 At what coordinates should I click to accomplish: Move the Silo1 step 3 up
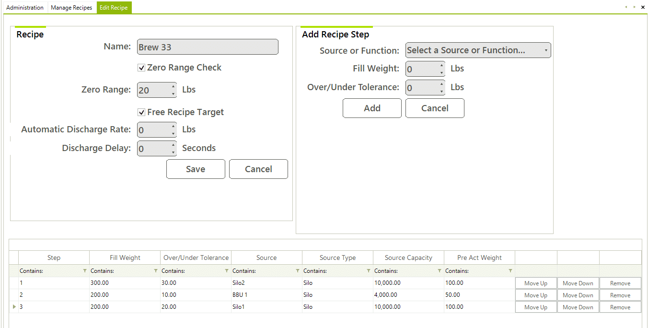coord(535,307)
